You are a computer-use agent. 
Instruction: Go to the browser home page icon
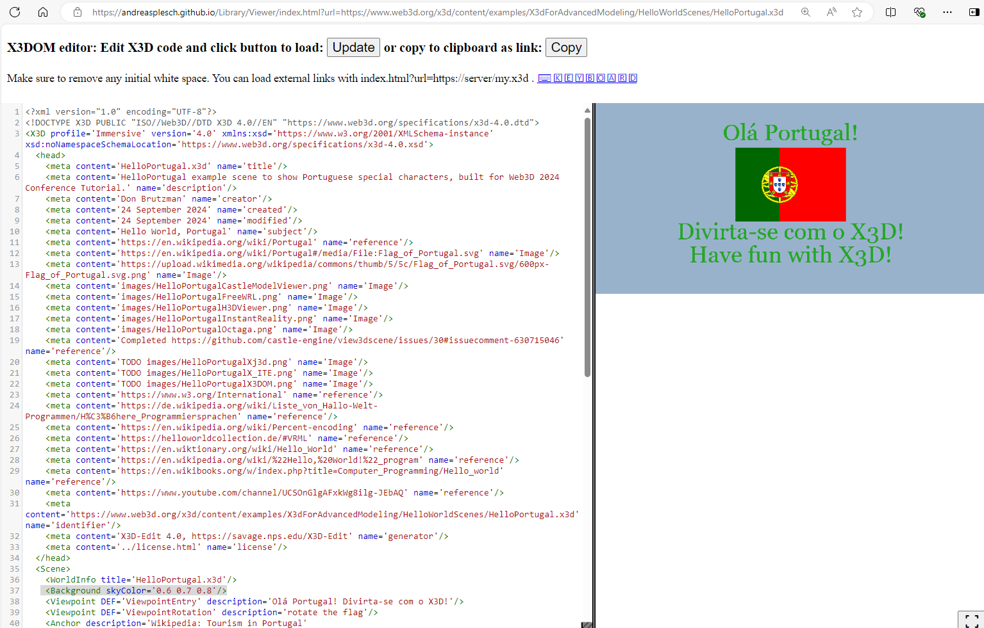[43, 12]
